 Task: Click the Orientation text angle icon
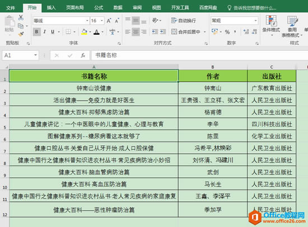(155, 20)
